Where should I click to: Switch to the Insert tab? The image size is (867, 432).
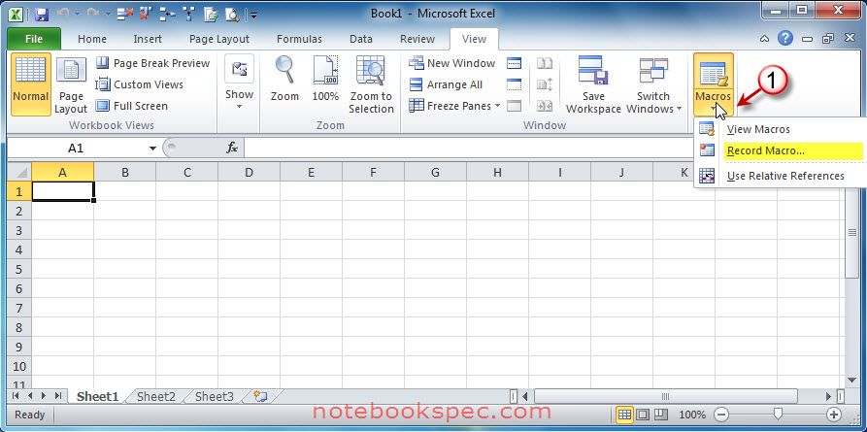(x=148, y=39)
